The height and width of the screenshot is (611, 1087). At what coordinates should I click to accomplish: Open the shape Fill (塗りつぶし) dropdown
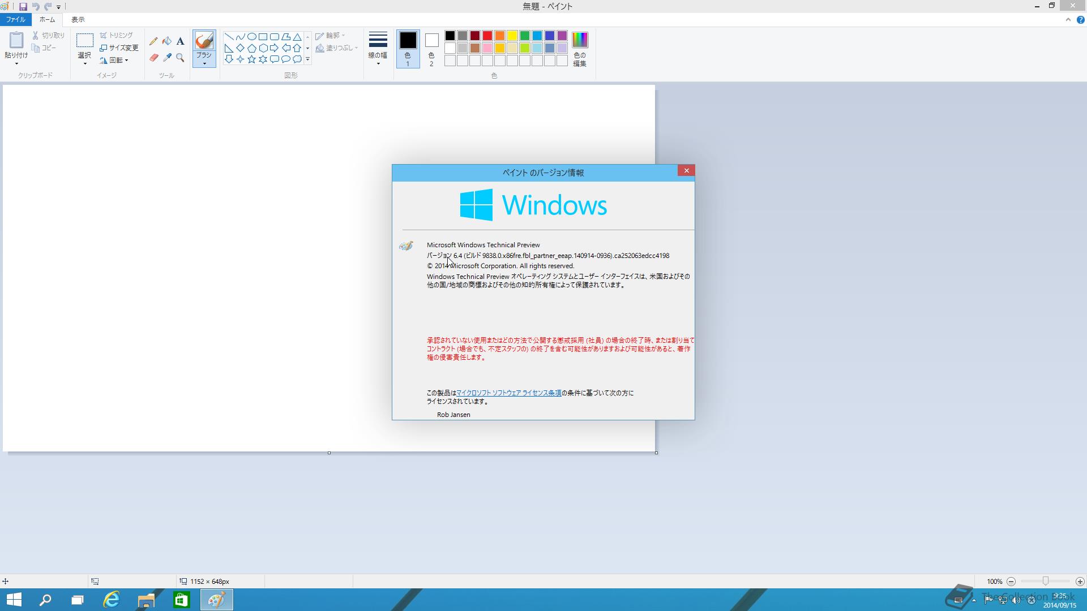(337, 48)
